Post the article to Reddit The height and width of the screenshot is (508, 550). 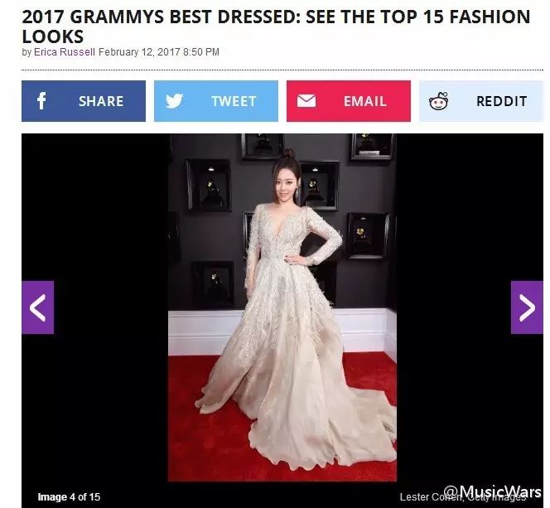coord(481,101)
